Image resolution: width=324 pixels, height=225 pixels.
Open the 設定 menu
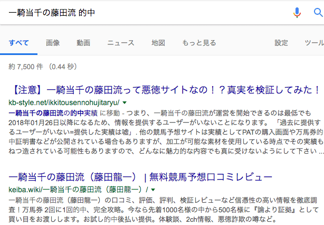click(x=281, y=43)
